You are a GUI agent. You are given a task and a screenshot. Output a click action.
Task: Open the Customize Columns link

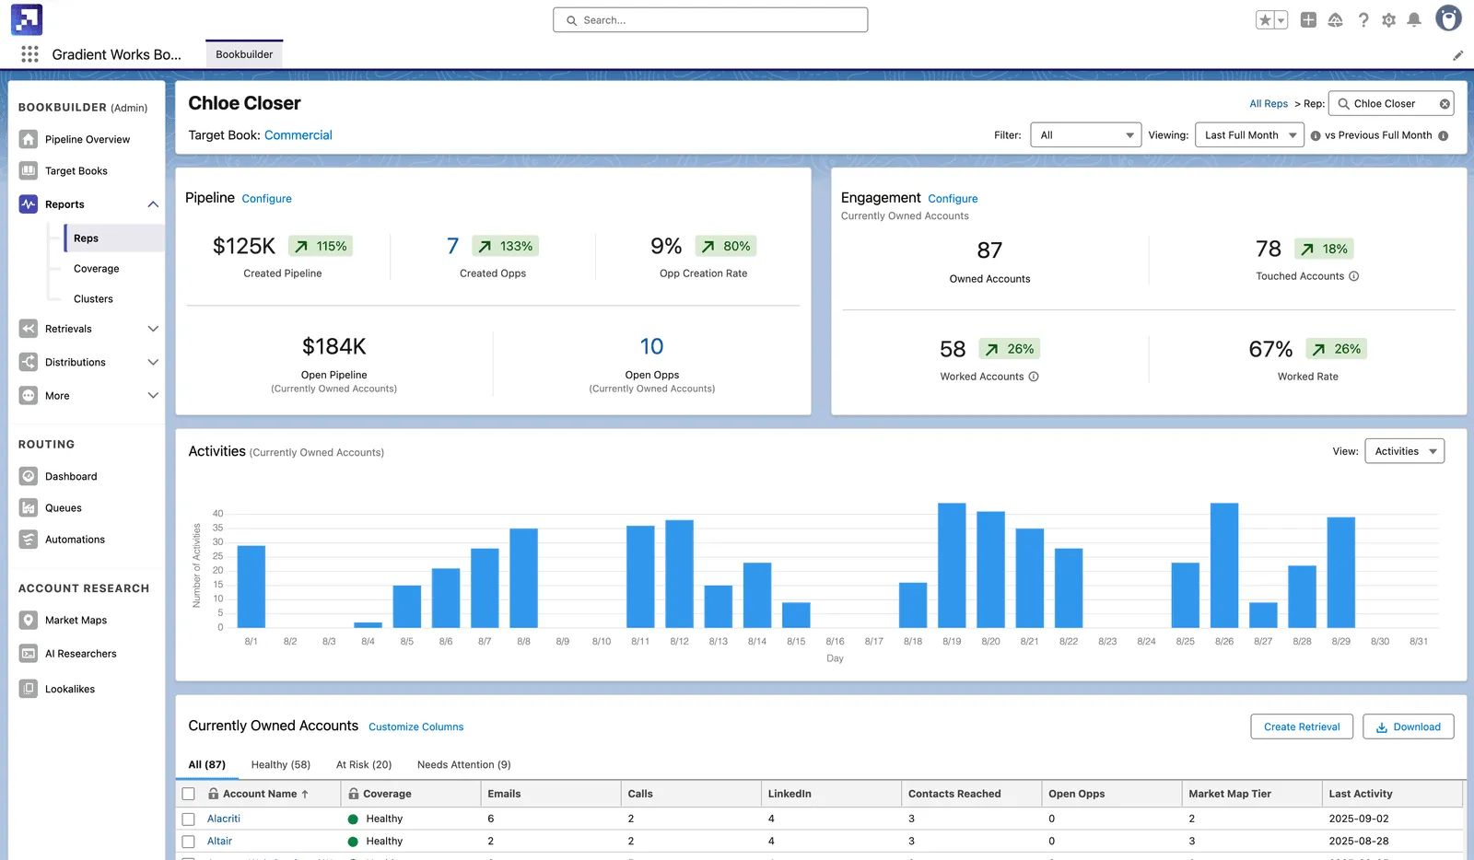pyautogui.click(x=416, y=726)
